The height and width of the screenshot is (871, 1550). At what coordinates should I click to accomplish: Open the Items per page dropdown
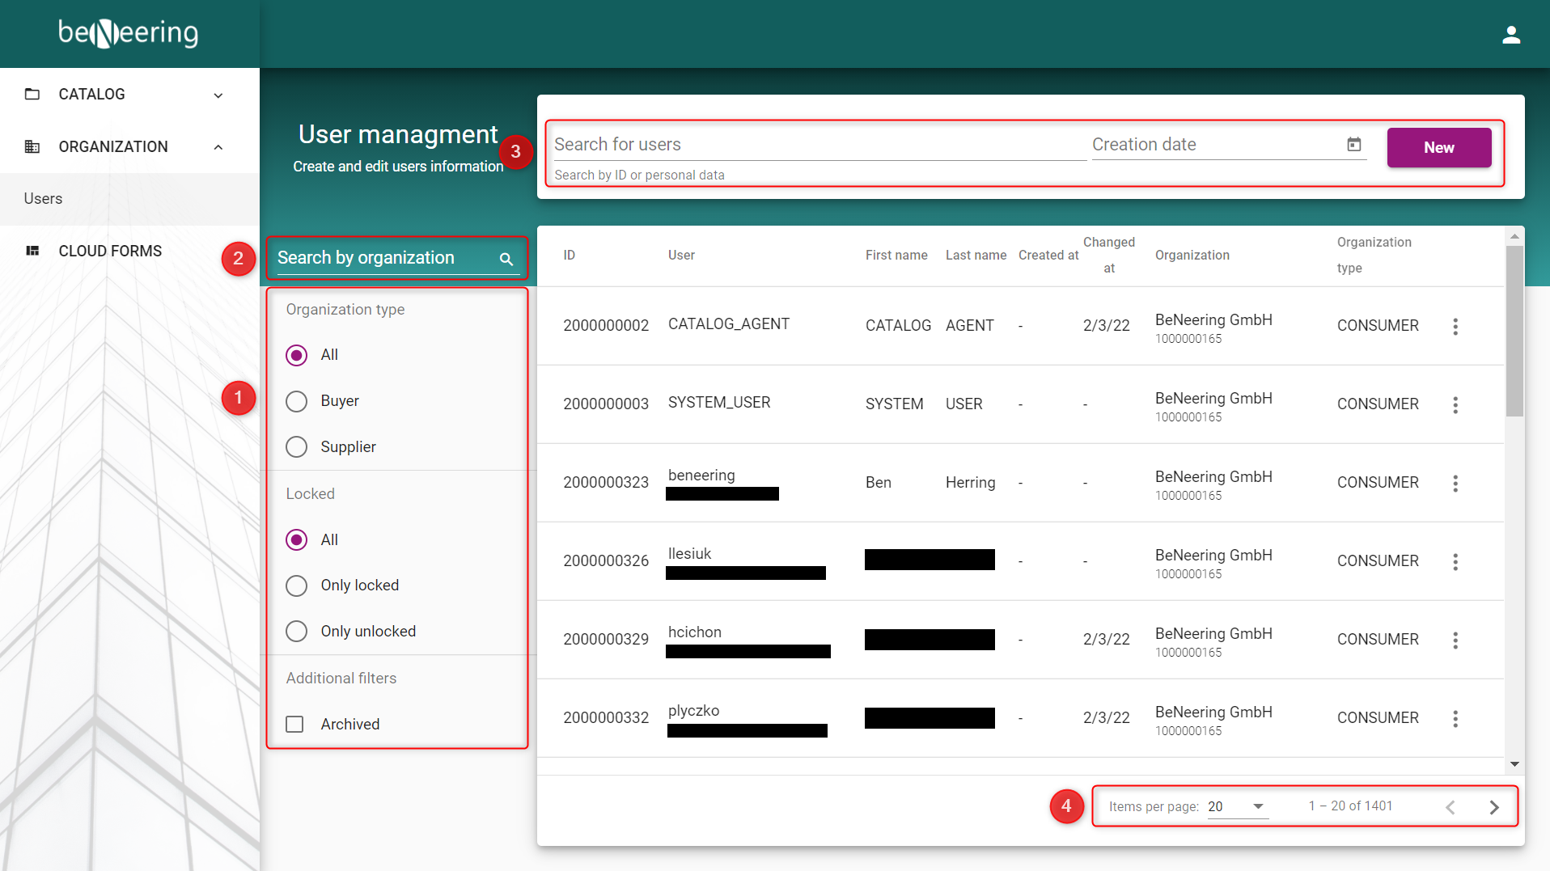[x=1237, y=806]
